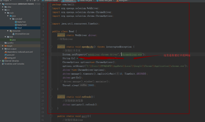The height and width of the screenshot is (122, 205).
Task: Click the 'ChromeDriver(options)' constructor call
Action: (x=91, y=70)
